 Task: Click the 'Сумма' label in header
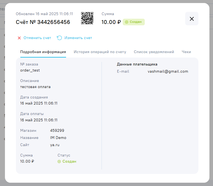[x=108, y=14]
